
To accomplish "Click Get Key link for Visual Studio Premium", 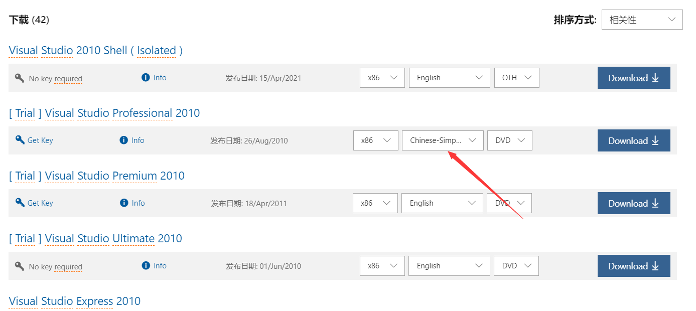I will (40, 203).
